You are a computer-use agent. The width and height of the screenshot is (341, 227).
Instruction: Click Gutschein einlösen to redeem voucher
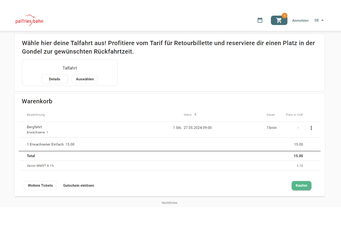[78, 186]
